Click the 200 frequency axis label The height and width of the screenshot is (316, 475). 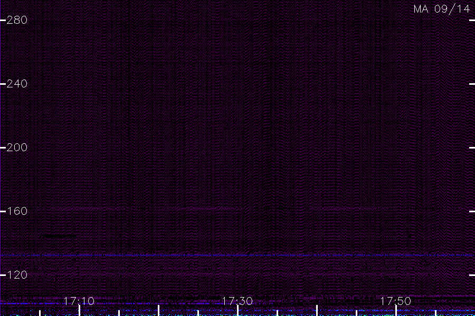pyautogui.click(x=17, y=147)
